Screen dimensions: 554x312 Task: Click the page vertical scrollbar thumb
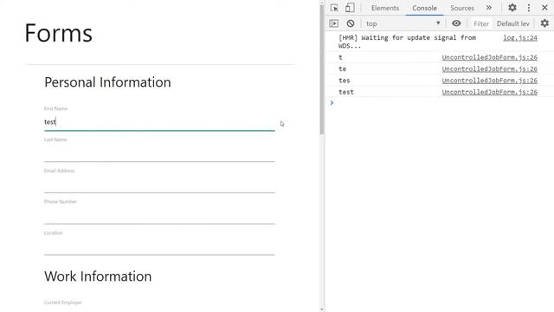point(321,70)
